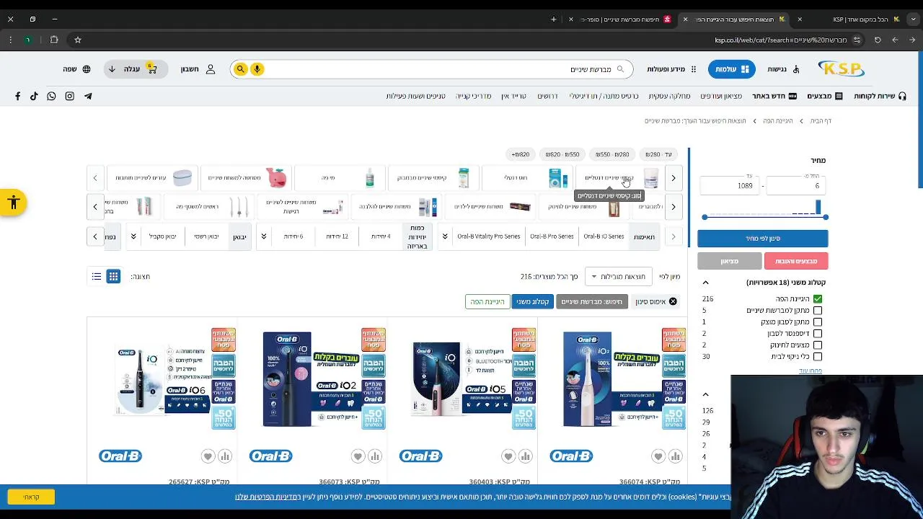923x519 pixels.
Task: Open language globe icon (שפה)
Action: (87, 69)
